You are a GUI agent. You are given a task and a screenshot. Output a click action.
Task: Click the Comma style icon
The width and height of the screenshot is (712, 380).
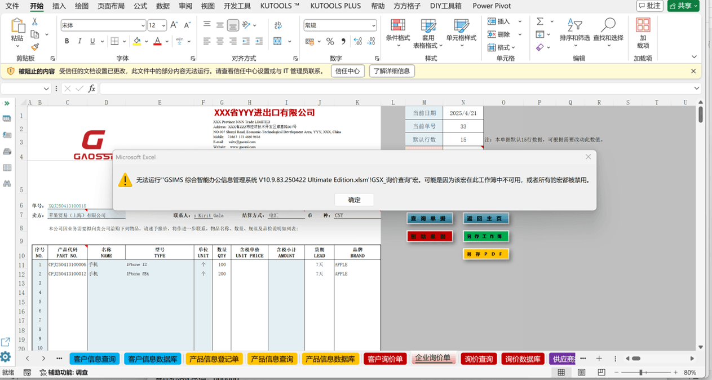[343, 41]
